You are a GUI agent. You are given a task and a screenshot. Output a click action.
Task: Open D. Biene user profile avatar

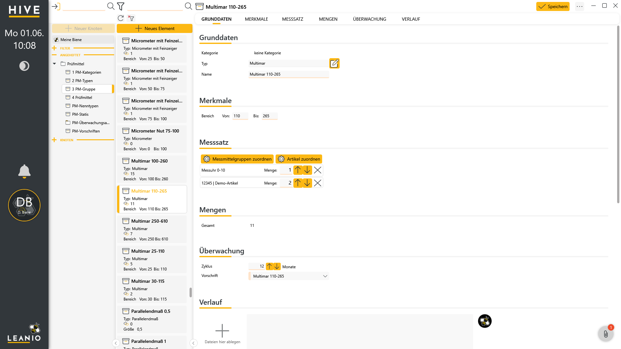tap(24, 205)
